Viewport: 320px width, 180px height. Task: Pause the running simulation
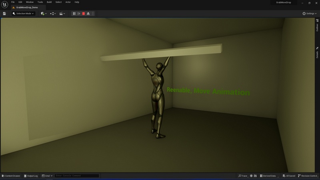tap(74, 14)
